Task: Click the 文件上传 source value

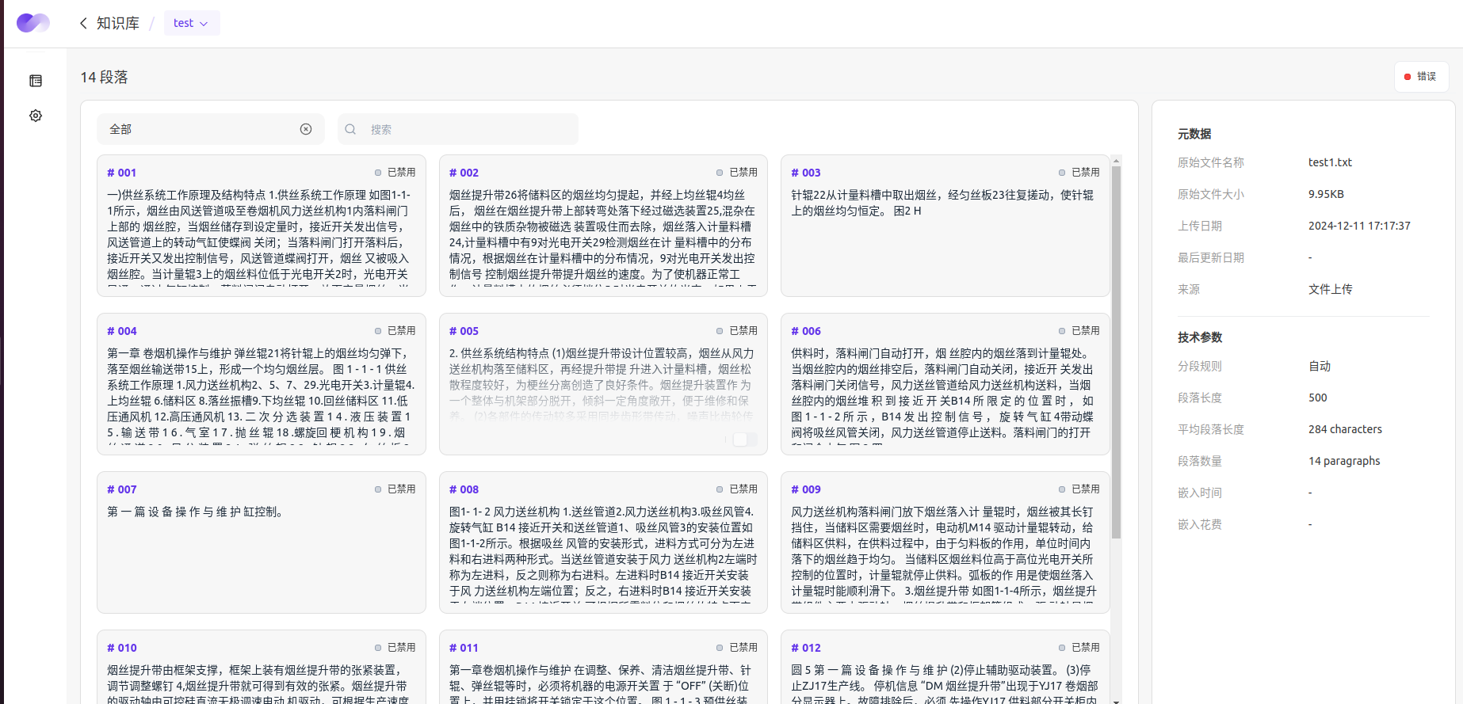Action: pyautogui.click(x=1331, y=289)
